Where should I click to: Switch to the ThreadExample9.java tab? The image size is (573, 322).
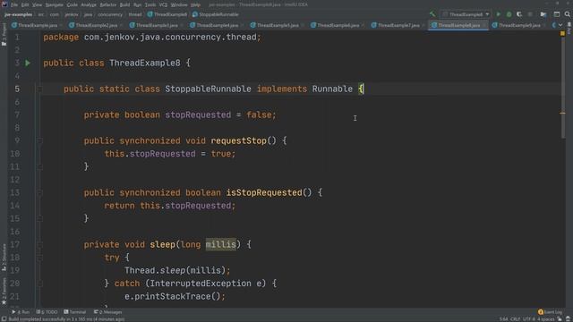pos(519,25)
